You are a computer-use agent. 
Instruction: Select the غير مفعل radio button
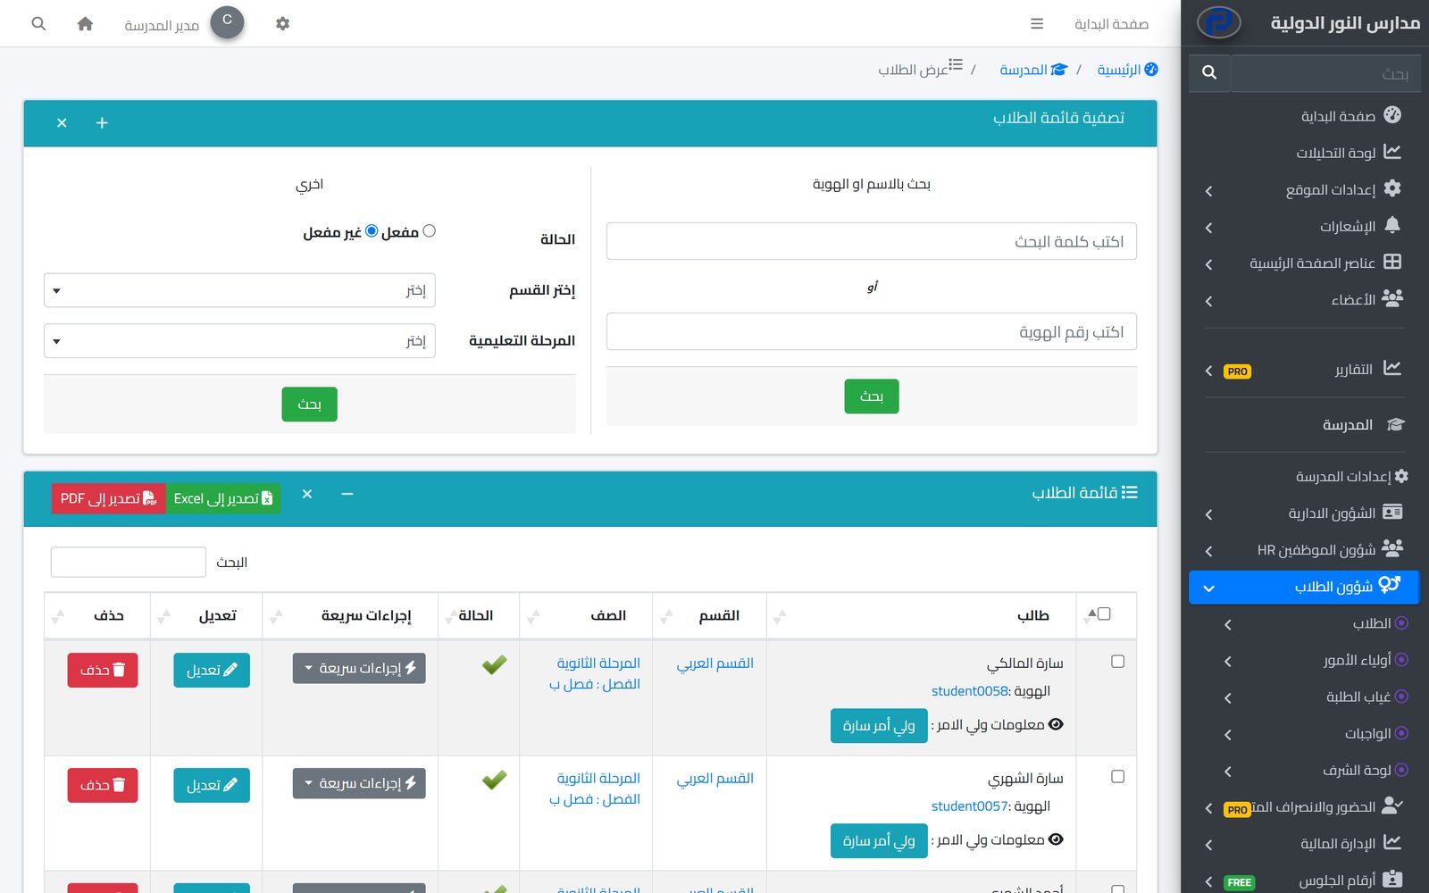pyautogui.click(x=372, y=231)
